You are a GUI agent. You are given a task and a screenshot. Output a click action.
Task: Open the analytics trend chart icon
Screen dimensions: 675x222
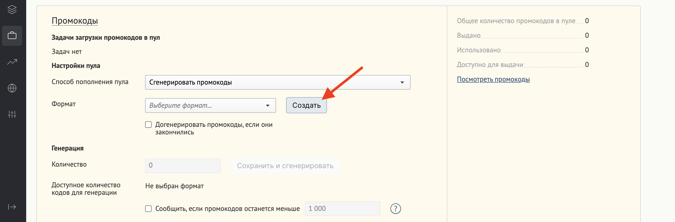coord(12,62)
